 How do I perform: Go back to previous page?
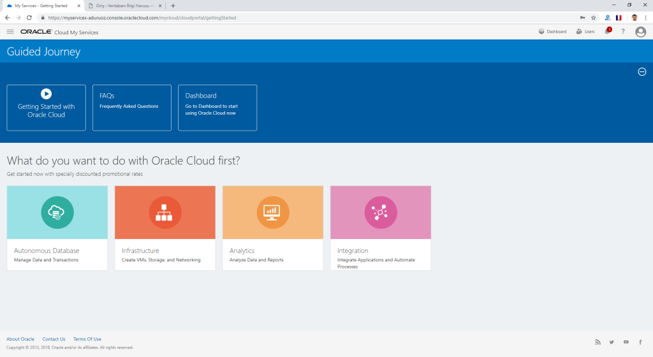coord(8,18)
